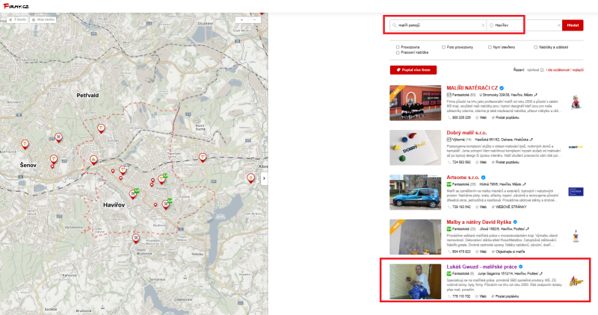The width and height of the screenshot is (598, 315).
Task: Sort results by 'dle vzdálenosti'
Action: coord(558,70)
